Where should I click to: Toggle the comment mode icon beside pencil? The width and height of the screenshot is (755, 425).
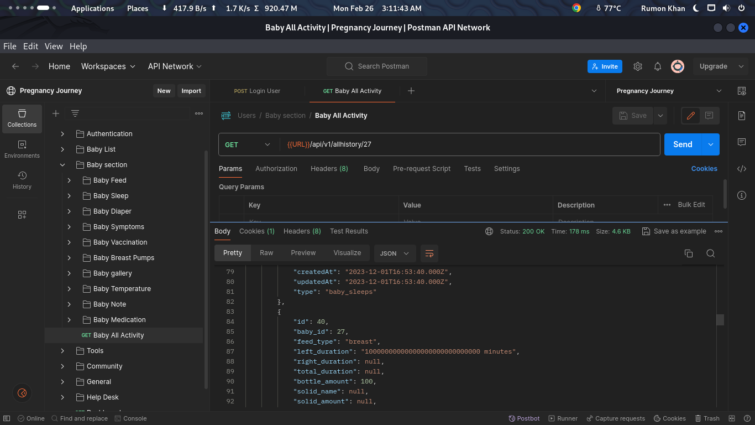[x=710, y=116]
